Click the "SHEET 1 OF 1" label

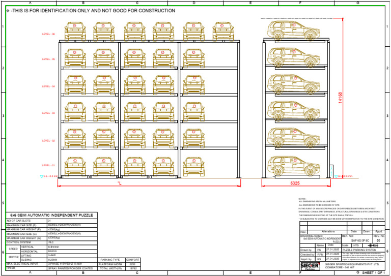pyautogui.click(x=373, y=273)
